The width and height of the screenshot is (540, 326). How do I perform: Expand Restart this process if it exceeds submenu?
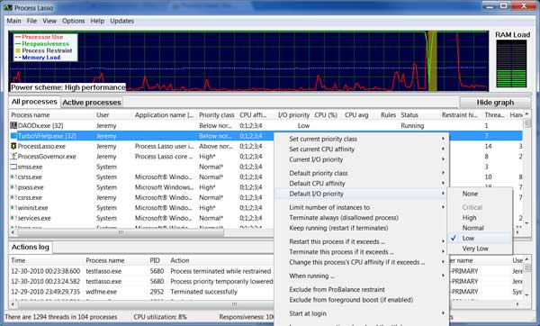pos(362,241)
